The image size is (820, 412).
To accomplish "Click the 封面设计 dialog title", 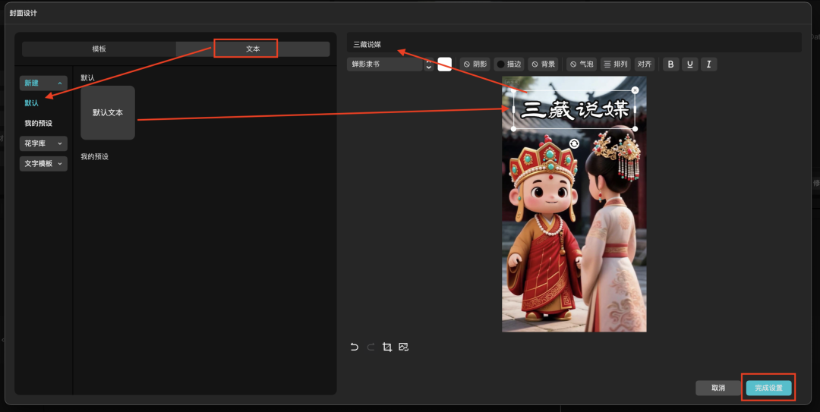I will 24,13.
